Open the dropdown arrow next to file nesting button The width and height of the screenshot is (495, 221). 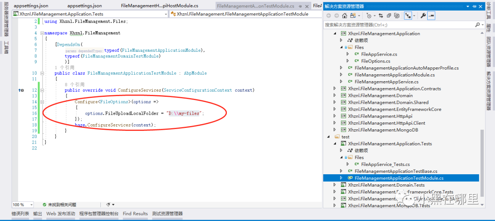414,16
